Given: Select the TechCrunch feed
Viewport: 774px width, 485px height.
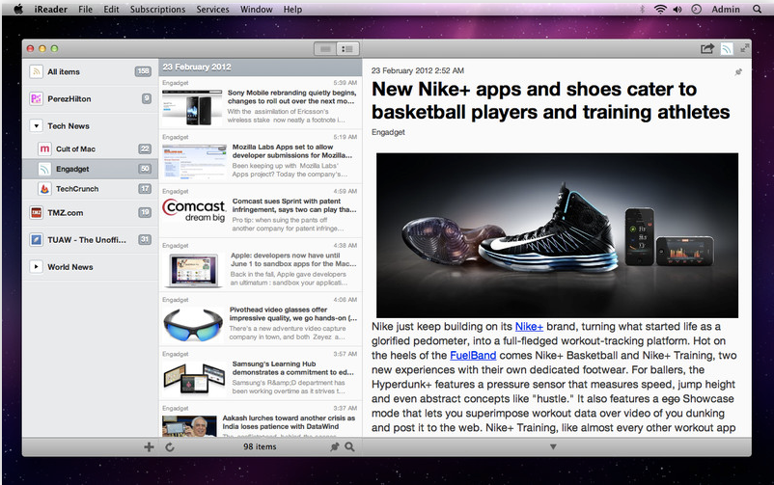Looking at the screenshot, I should [91, 189].
